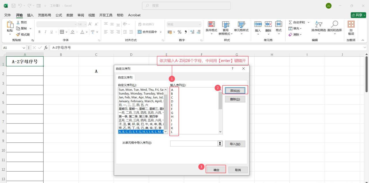Toggle Italic formatting
The height and width of the screenshot is (183, 369).
[46, 32]
